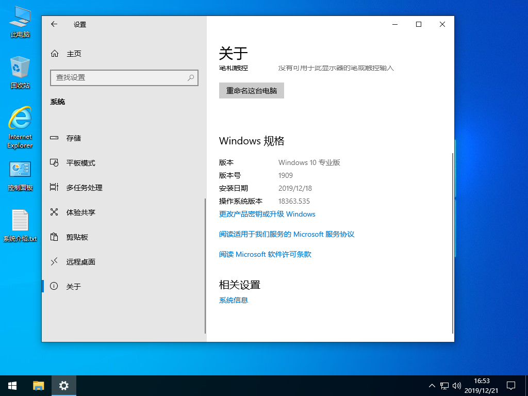Open 剪贴板 clipboard settings
Viewport: 528px width, 396px height.
click(x=77, y=237)
